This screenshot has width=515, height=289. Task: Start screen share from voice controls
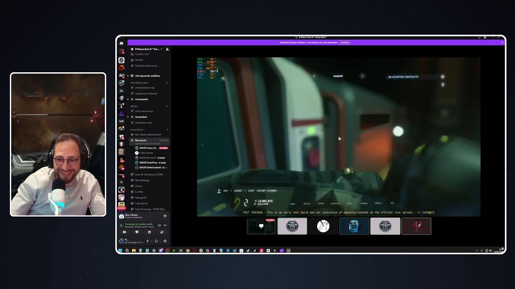pos(137,232)
